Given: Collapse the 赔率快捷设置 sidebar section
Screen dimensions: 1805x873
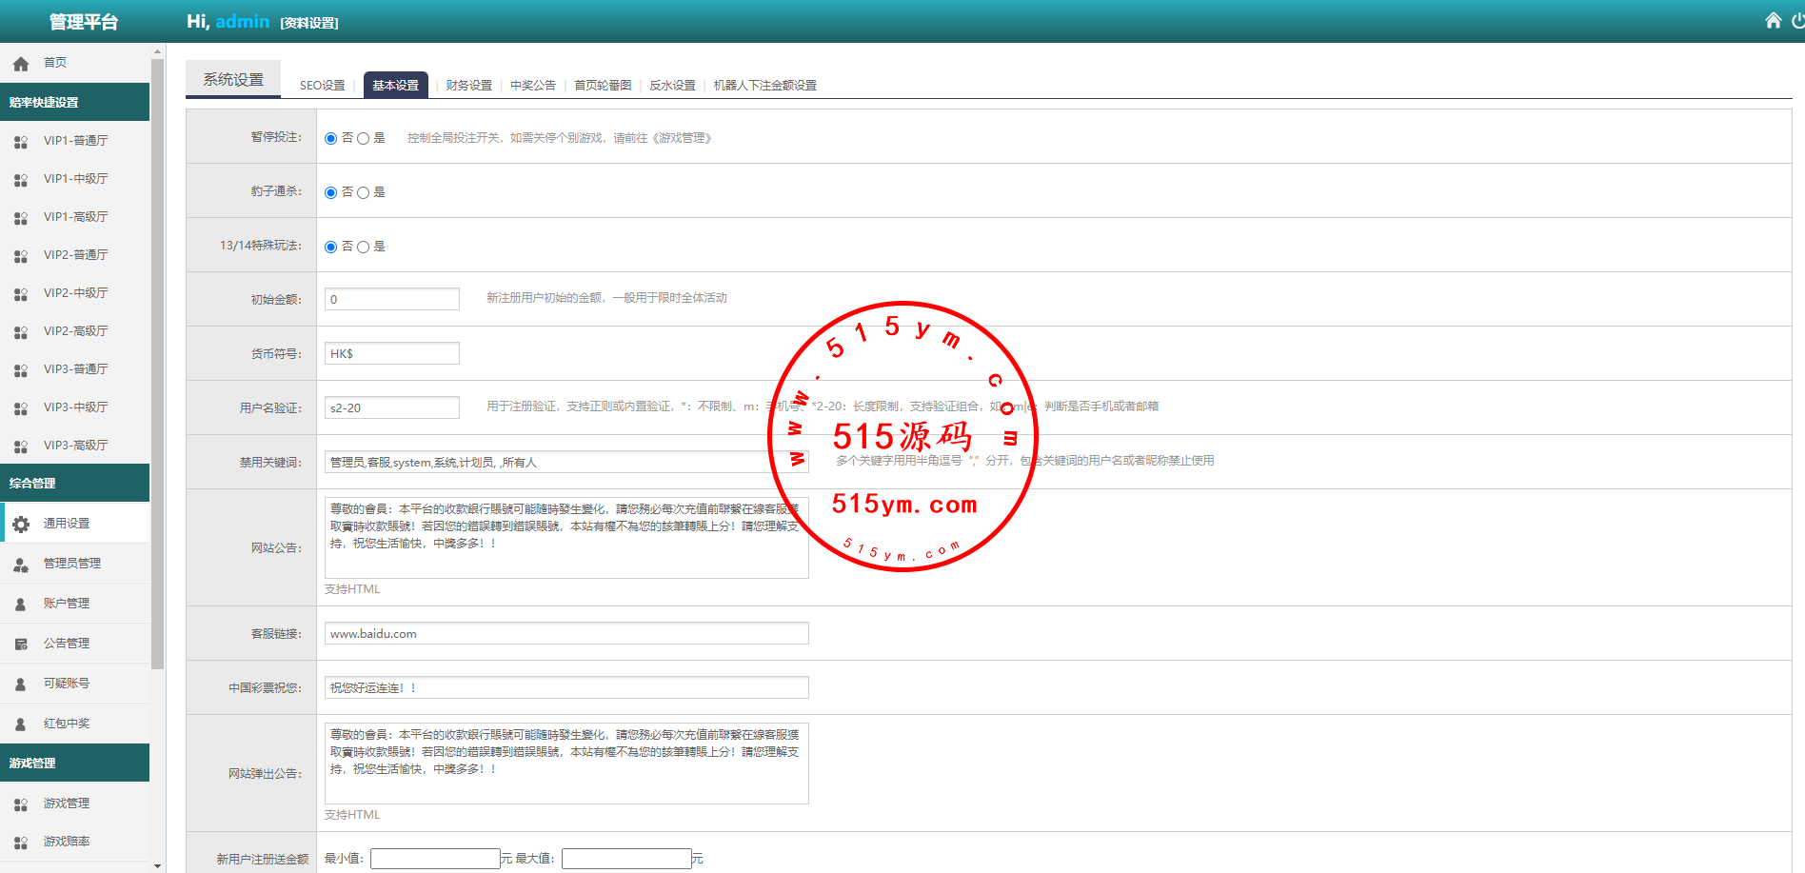Looking at the screenshot, I should [x=74, y=102].
